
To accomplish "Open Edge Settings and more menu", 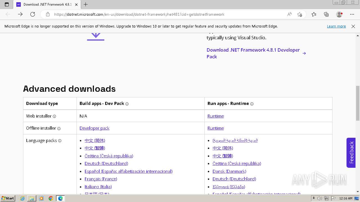I will (x=352, y=14).
